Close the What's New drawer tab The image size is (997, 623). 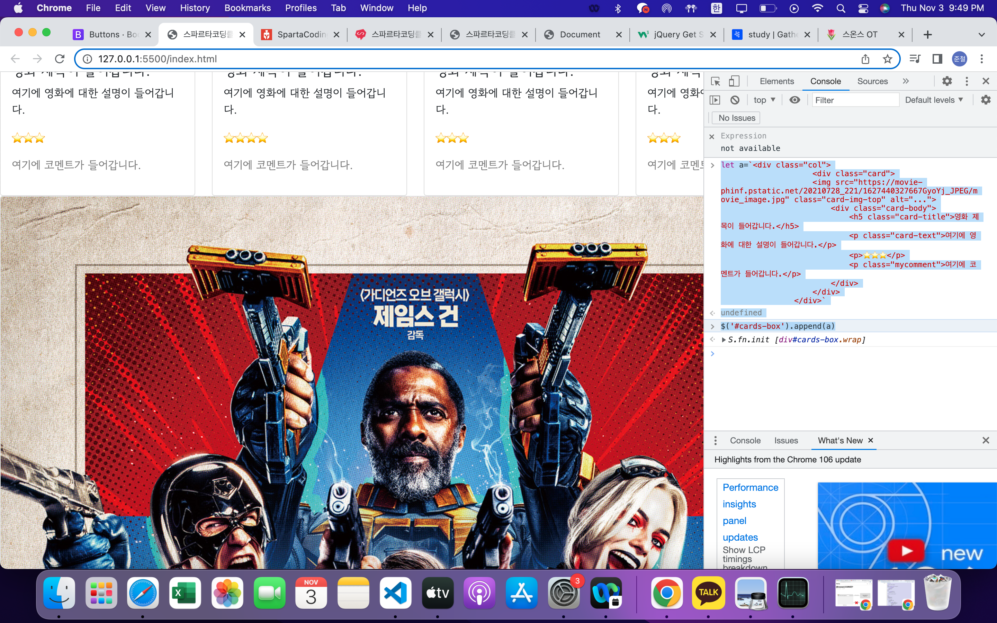click(x=871, y=440)
